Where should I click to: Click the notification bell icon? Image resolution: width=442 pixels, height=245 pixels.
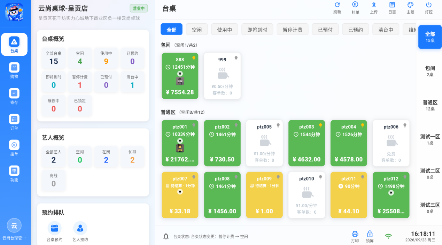(x=166, y=236)
